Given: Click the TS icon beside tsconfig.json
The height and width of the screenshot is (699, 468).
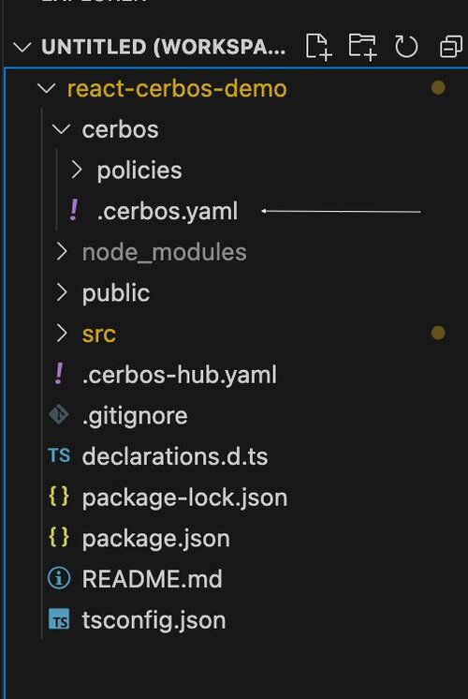Looking at the screenshot, I should tap(59, 619).
